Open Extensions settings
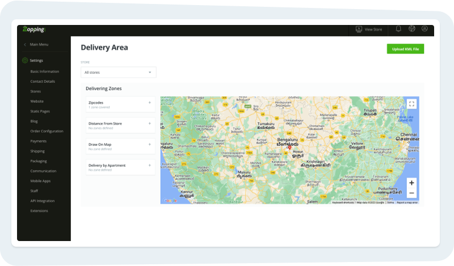This screenshot has width=454, height=266. 39,211
